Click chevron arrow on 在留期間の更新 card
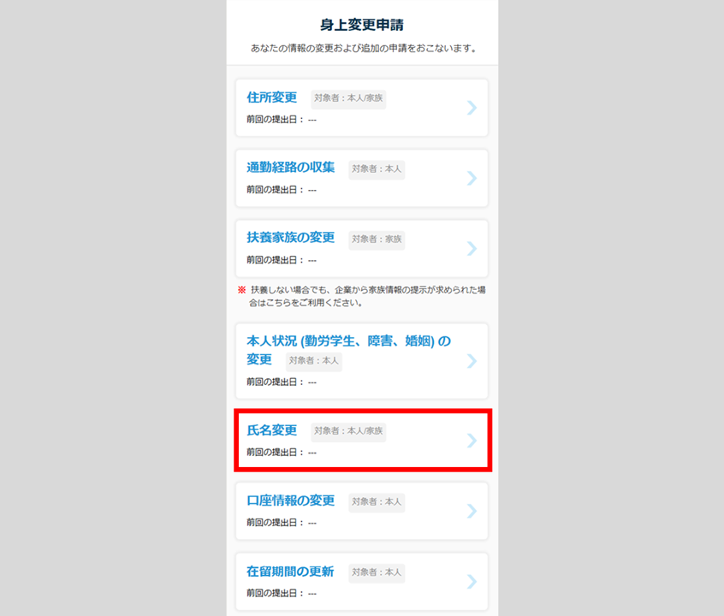Viewport: 724px width, 616px height. tap(472, 582)
